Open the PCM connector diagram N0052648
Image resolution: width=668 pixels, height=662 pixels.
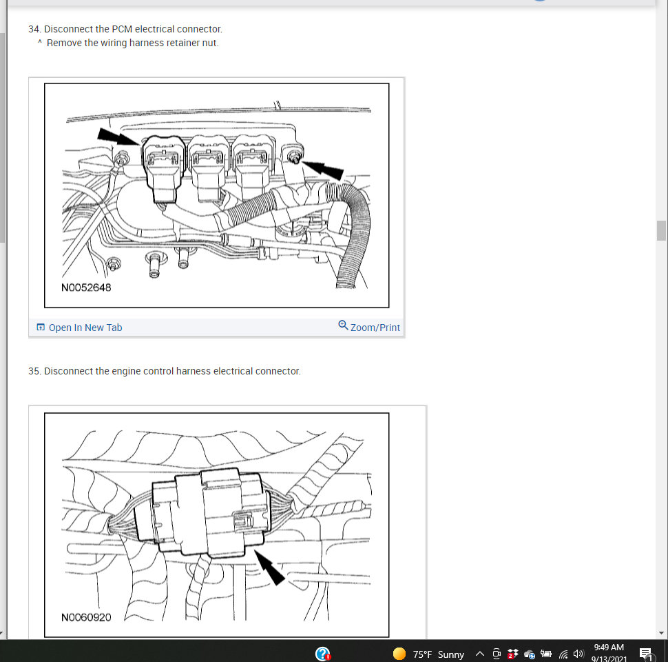[216, 195]
